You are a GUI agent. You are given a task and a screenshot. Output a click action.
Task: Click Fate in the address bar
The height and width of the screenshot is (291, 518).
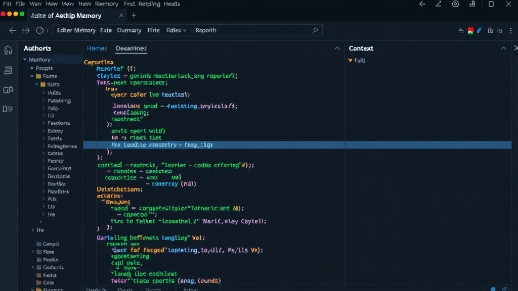[106, 30]
